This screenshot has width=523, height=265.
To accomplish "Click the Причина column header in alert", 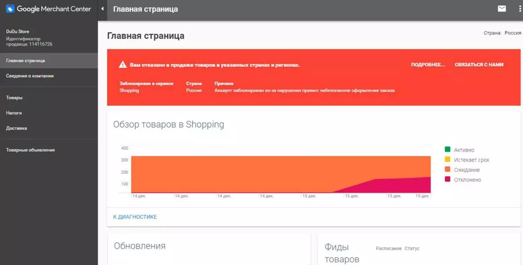I will pyautogui.click(x=224, y=84).
